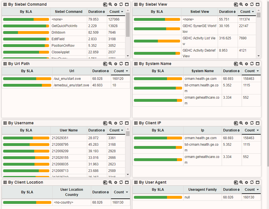Sort By Siebel Command table by Duration
The height and width of the screenshot is (209, 269).
[x=97, y=12]
